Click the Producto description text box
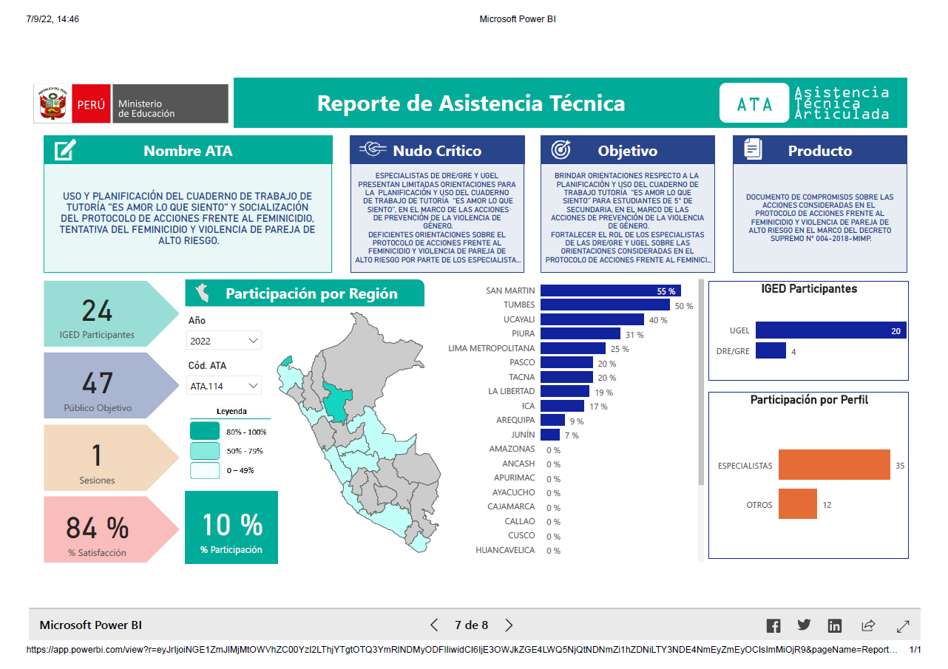948x669 pixels. (x=819, y=218)
